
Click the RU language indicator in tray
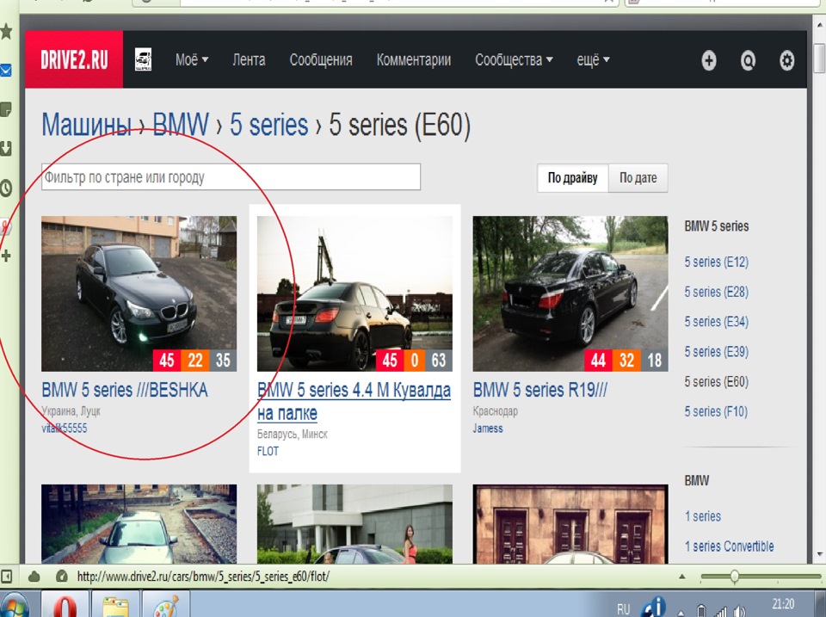(623, 609)
